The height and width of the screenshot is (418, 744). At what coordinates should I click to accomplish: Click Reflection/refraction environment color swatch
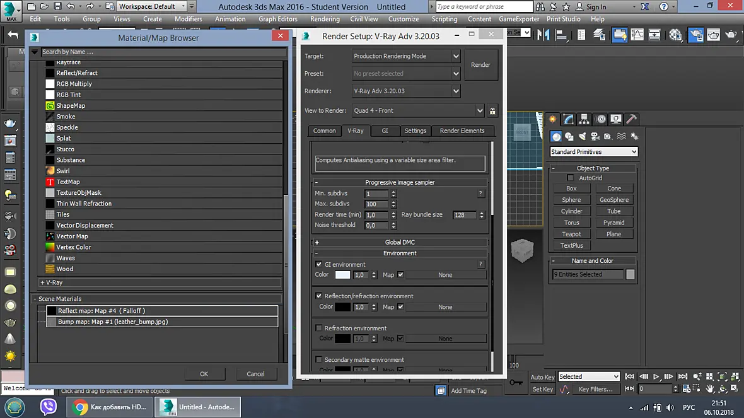342,307
